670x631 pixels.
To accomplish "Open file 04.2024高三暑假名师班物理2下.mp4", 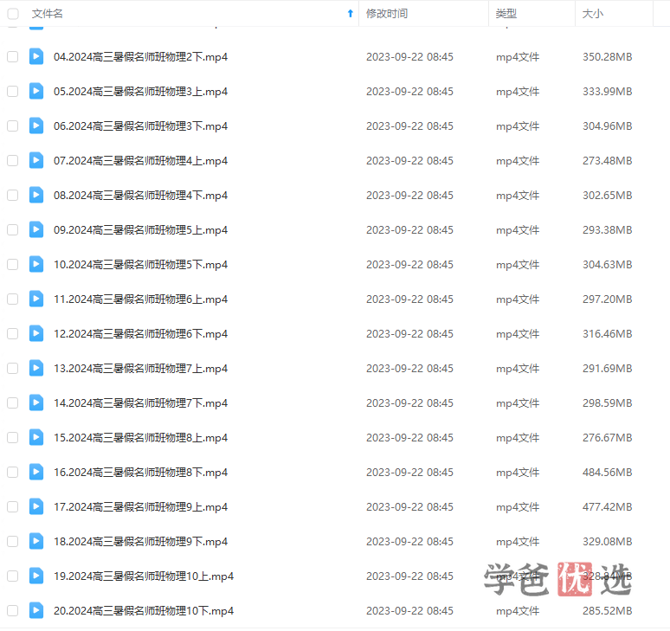I will [x=140, y=57].
